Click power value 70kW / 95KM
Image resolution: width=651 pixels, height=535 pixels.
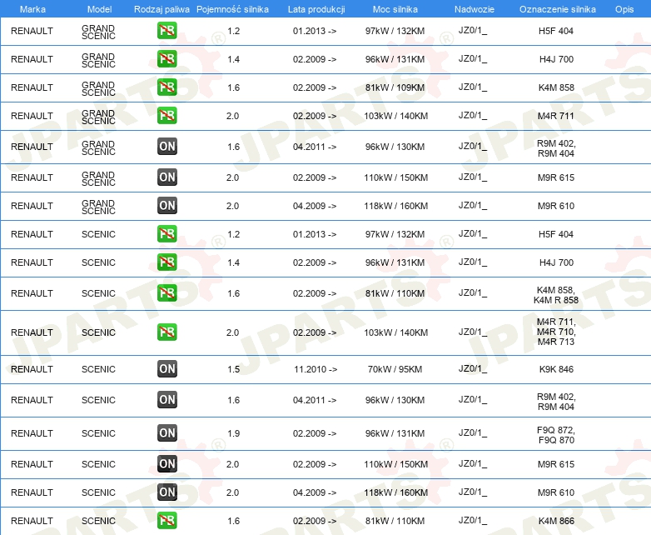coord(395,369)
